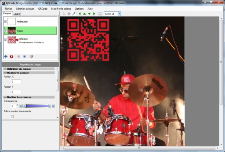225x152 pixels.
Task: Select the QRCode layer thumbnail
Action: (x=12, y=40)
